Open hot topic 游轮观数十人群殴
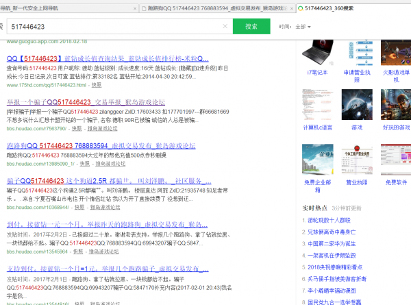This screenshot has height=305, width=411. [329, 220]
